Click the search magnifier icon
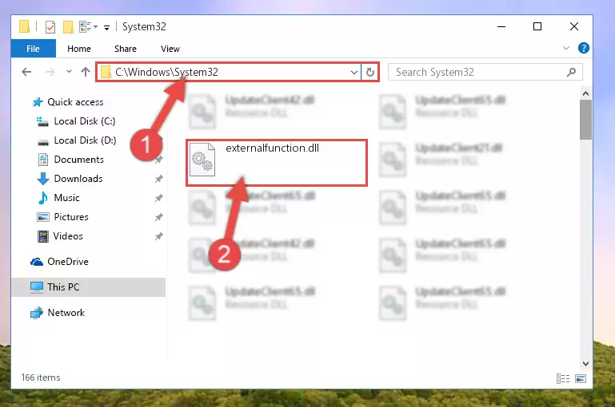This screenshot has height=407, width=615. coord(572,72)
